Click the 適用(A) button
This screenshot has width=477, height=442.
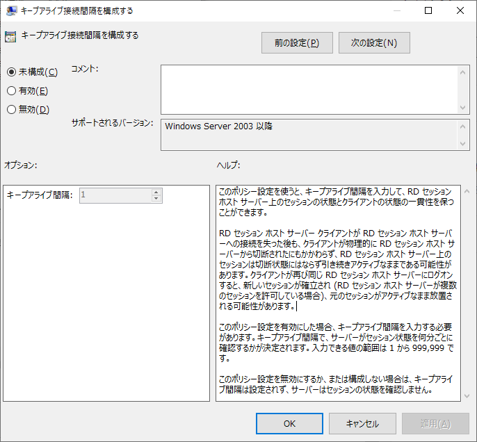435,423
